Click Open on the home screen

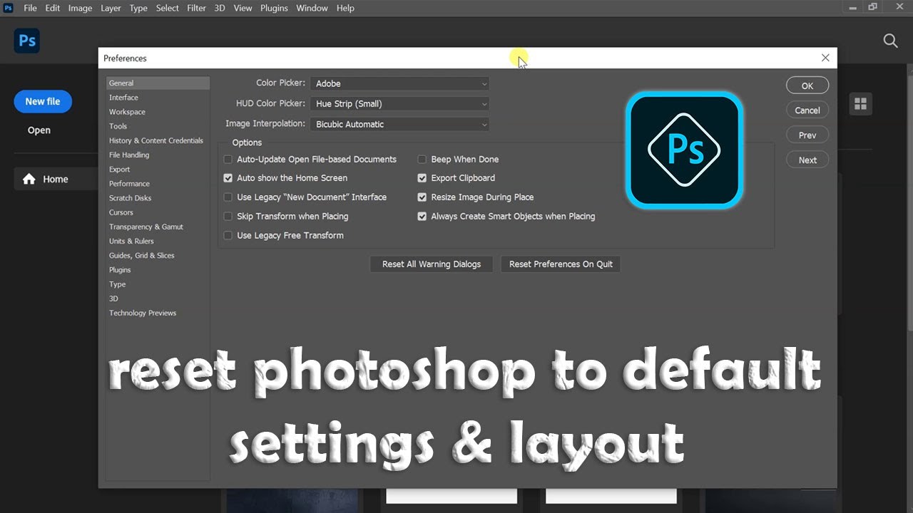point(39,130)
